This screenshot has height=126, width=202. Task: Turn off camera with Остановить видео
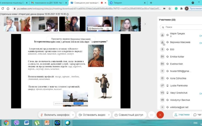92,115
